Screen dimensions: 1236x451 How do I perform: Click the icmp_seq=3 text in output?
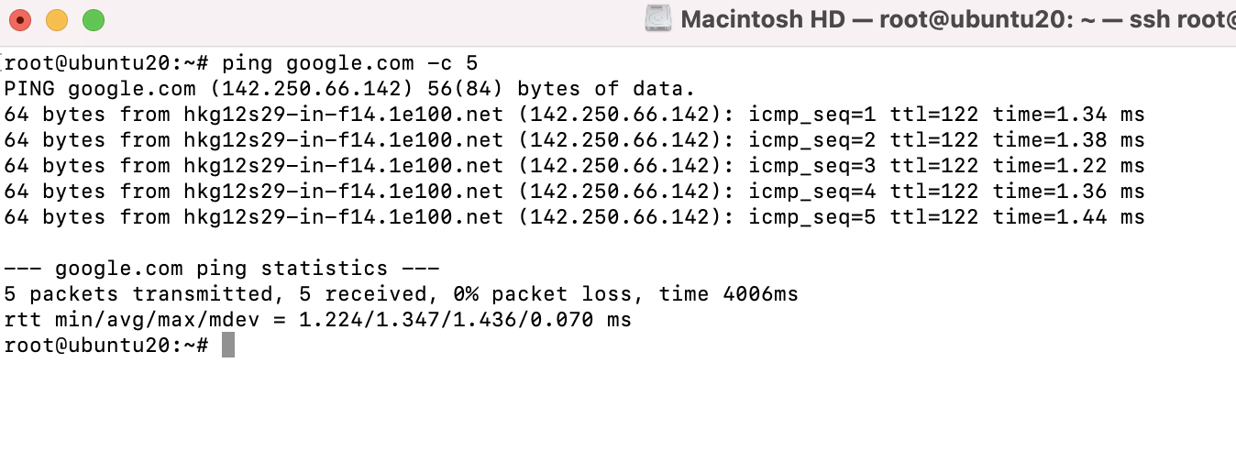tap(811, 166)
